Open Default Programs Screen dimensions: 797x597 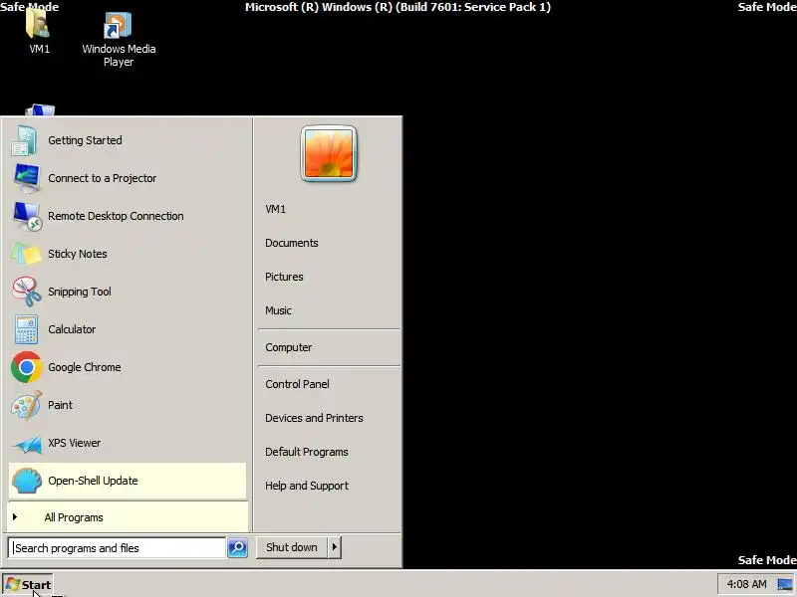click(307, 452)
